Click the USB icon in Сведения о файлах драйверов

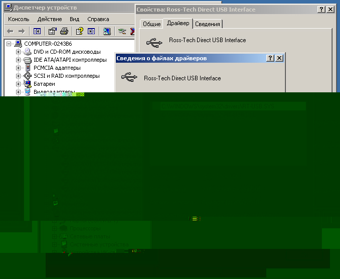pos(129,77)
